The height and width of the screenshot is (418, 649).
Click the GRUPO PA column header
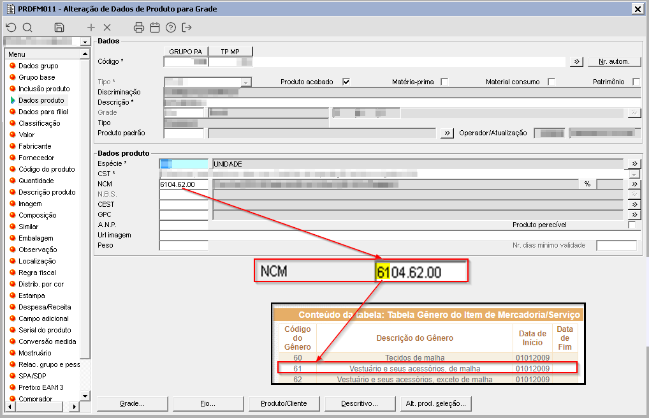[x=186, y=52]
